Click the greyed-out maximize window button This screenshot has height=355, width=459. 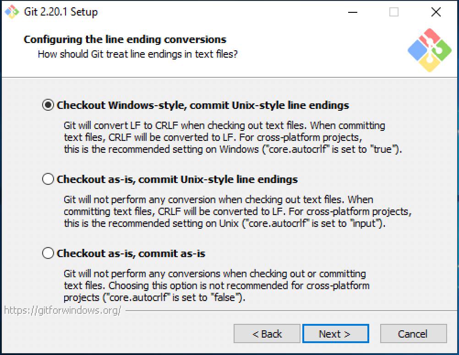coord(393,12)
